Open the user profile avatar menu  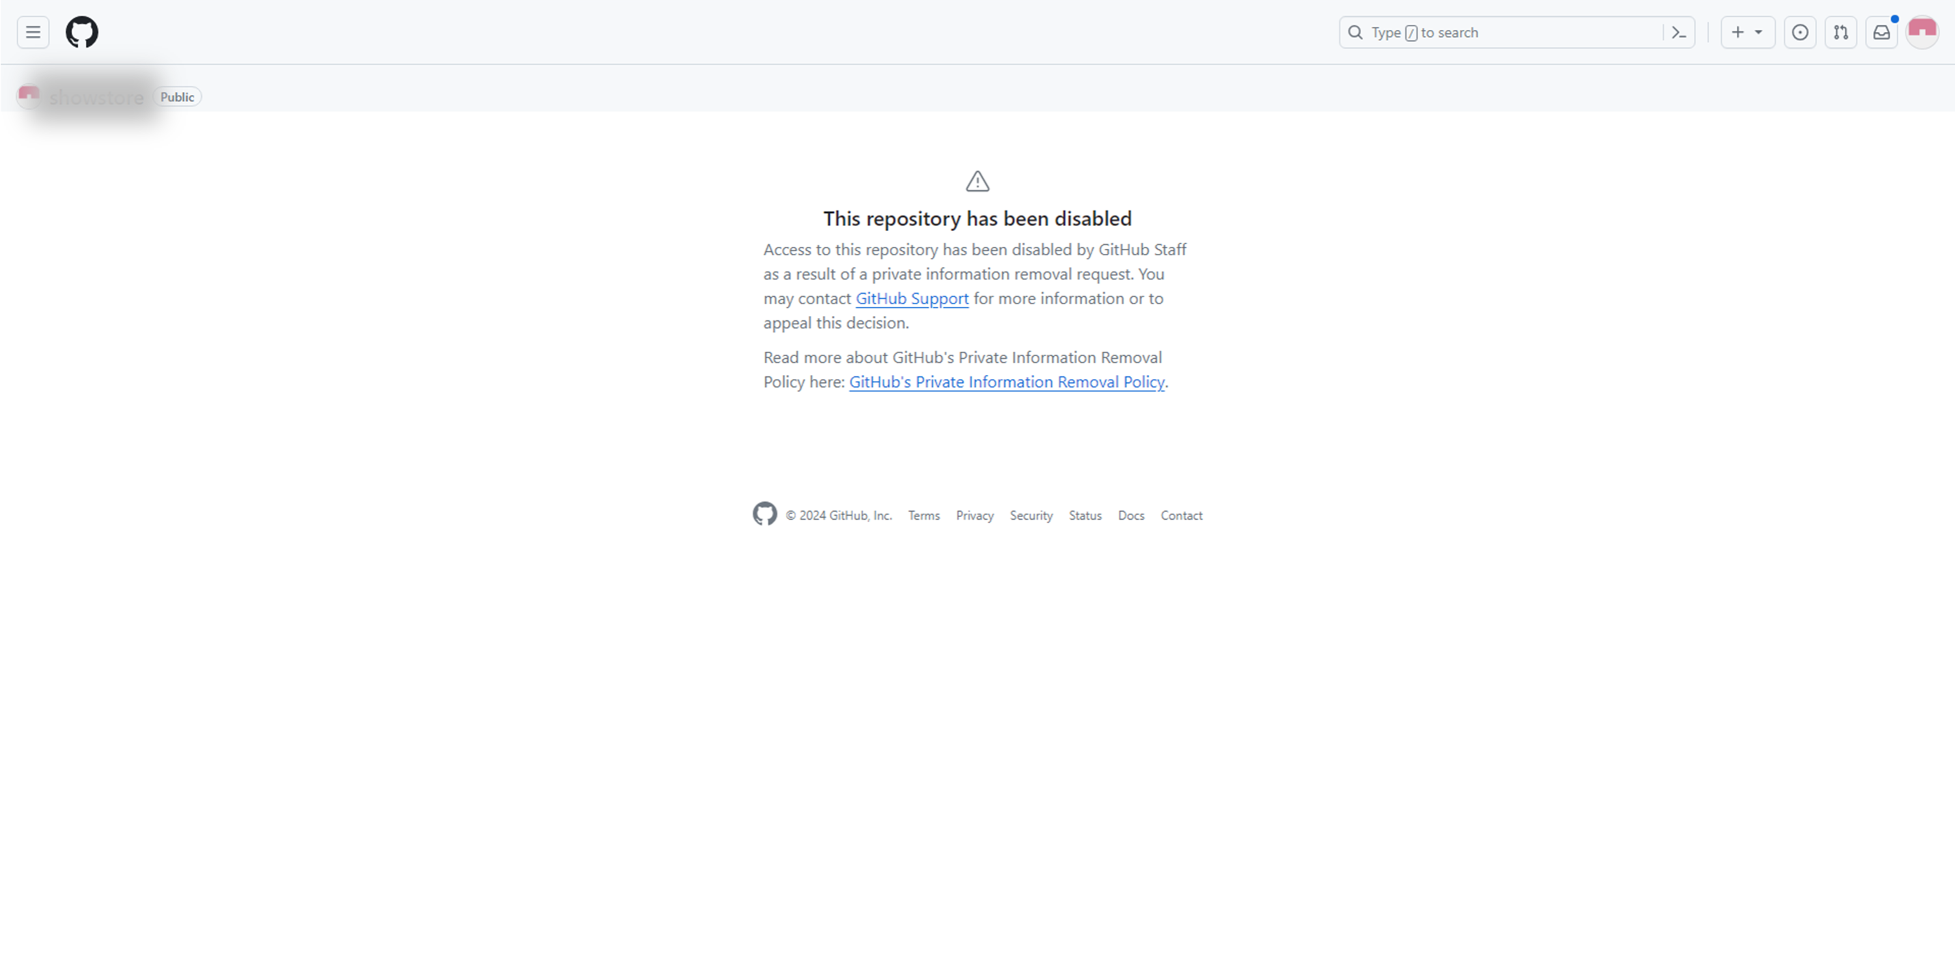tap(1922, 33)
